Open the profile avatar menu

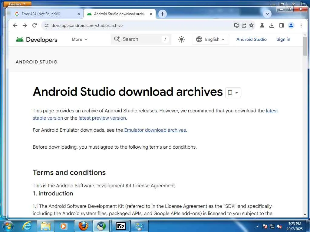(291, 25)
